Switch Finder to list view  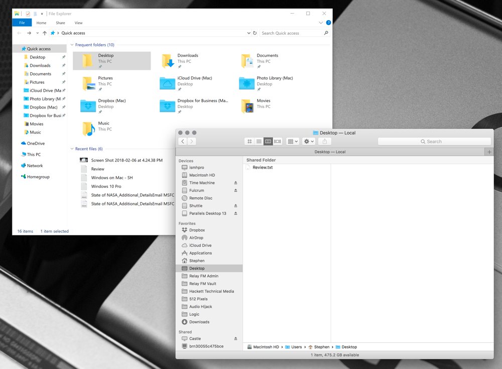click(x=259, y=142)
